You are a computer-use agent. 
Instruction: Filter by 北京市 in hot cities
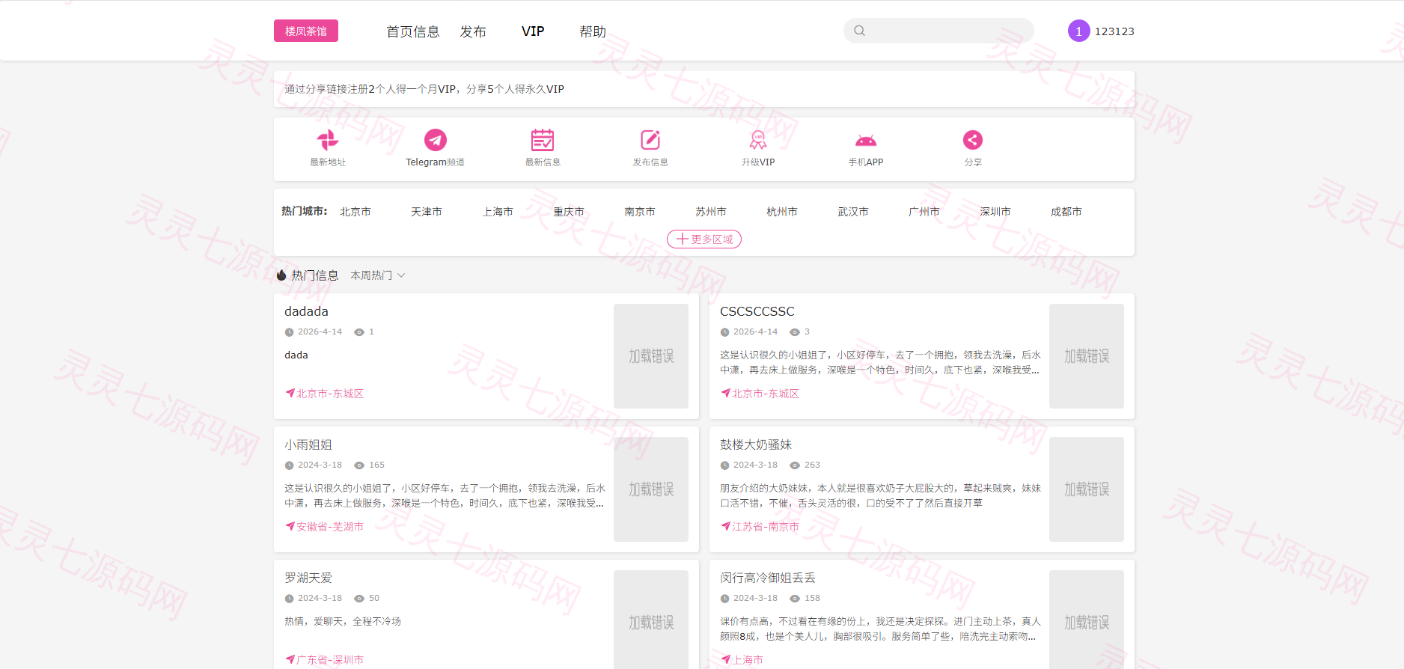355,212
